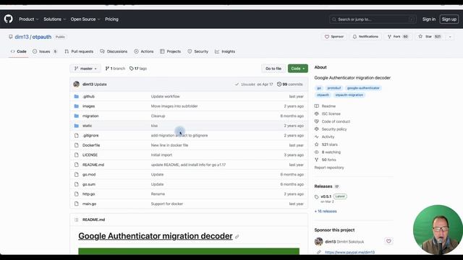Open the LICENSE file
This screenshot has width=463, height=260.
(x=90, y=155)
